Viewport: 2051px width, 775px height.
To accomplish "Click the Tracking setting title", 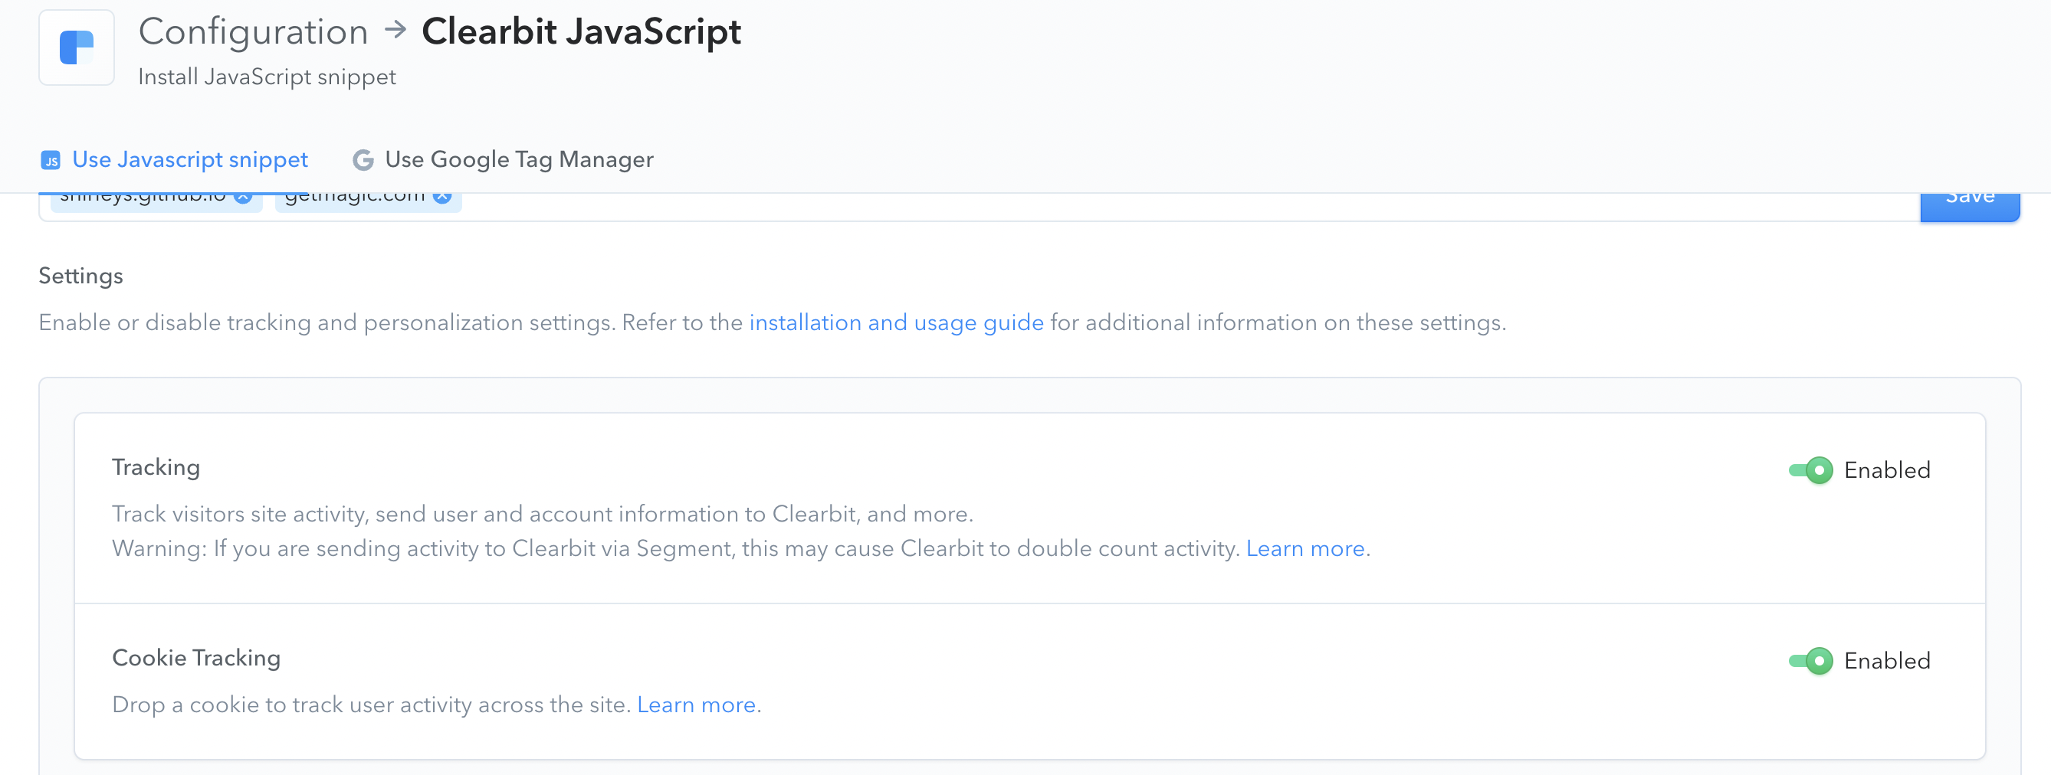I will point(156,467).
